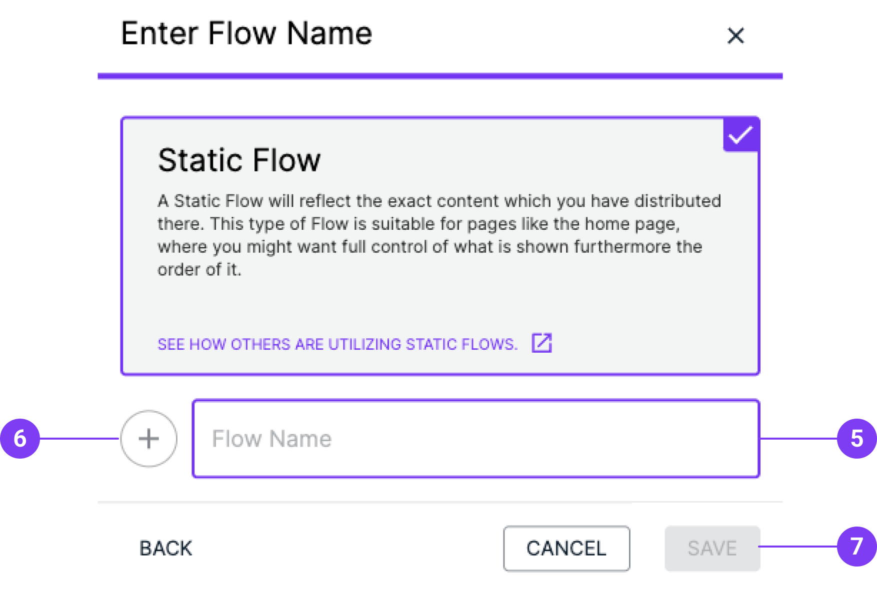The image size is (877, 590).
Task: Toggle the Static Flow checkmark badge
Action: tap(740, 135)
